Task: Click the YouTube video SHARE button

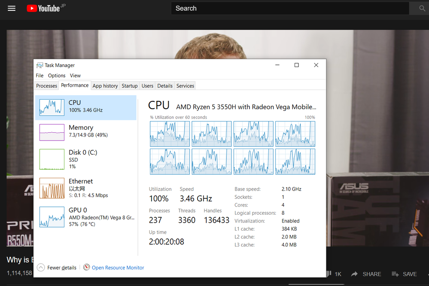Action: pyautogui.click(x=372, y=274)
